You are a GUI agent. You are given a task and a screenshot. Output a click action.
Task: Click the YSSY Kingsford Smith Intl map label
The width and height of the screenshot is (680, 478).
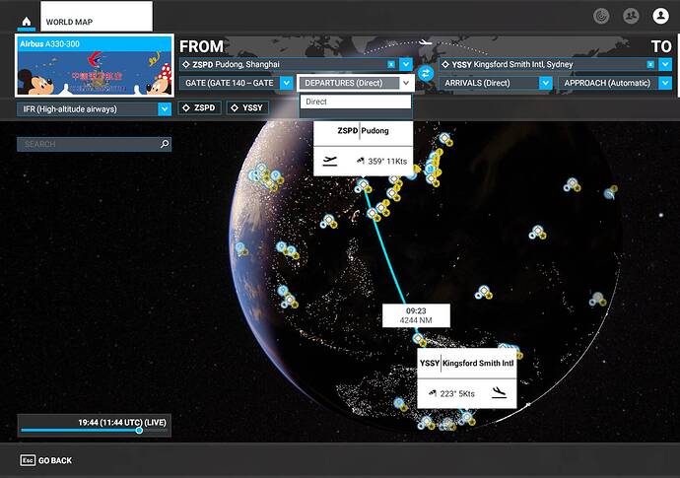466,363
